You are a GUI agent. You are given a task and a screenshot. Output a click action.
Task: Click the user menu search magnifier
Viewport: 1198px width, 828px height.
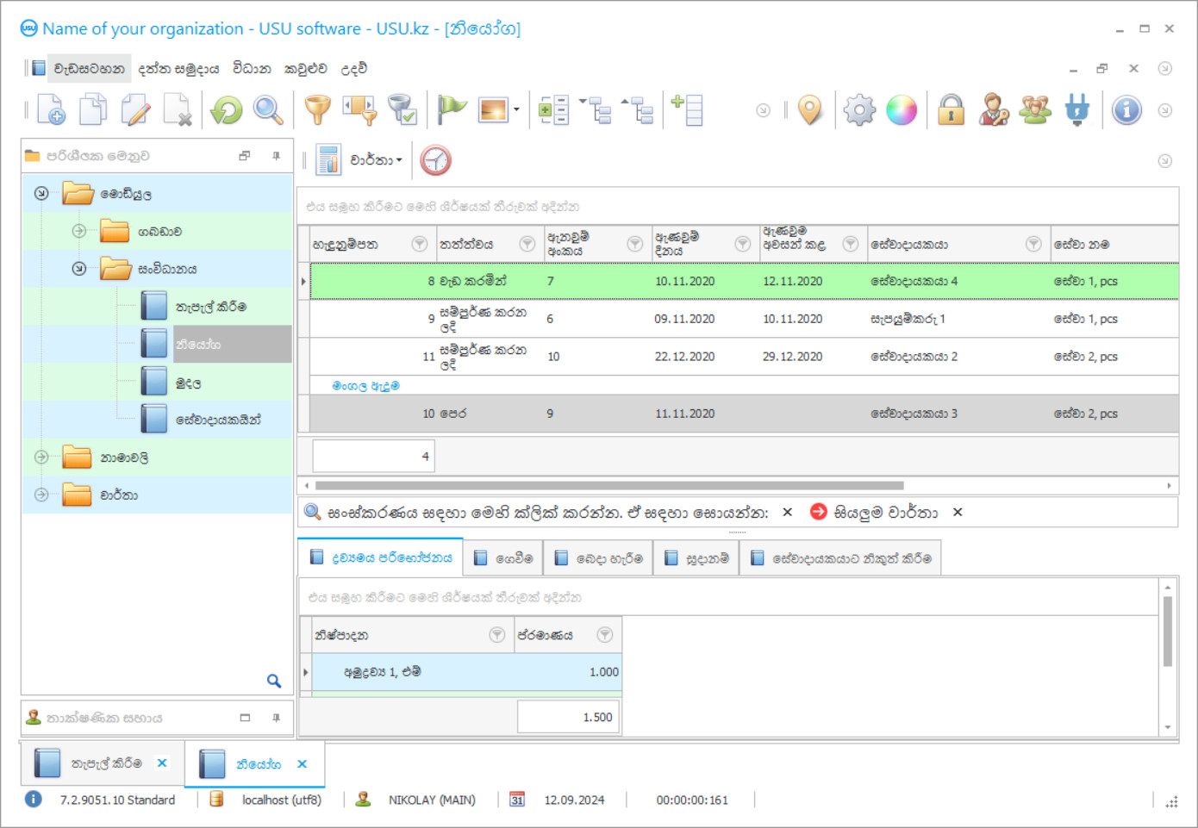click(274, 681)
